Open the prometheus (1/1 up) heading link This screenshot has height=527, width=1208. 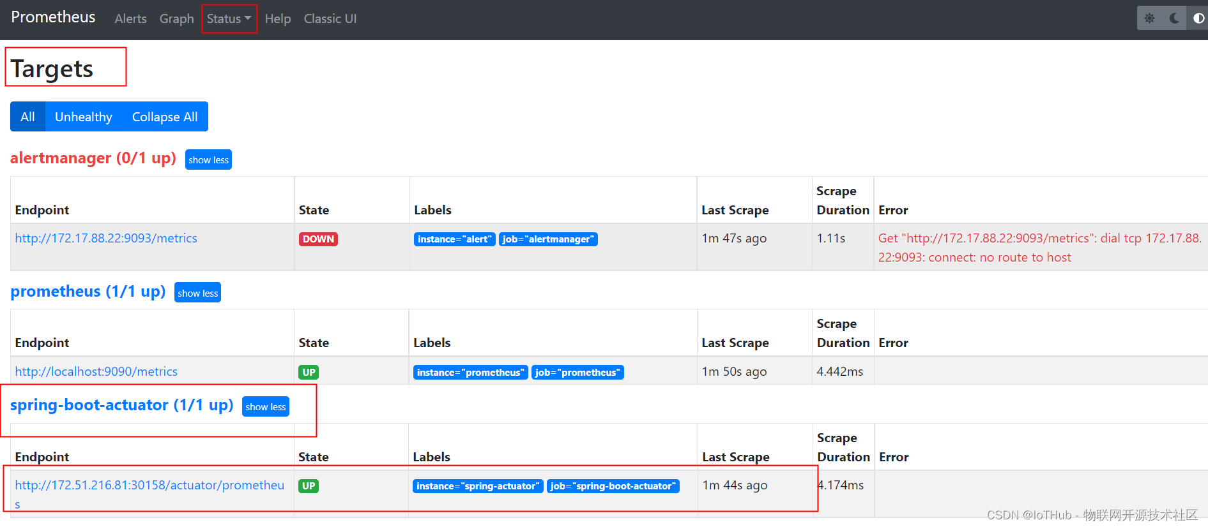click(88, 292)
